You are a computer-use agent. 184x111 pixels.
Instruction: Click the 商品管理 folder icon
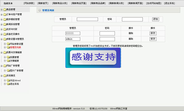5,10
